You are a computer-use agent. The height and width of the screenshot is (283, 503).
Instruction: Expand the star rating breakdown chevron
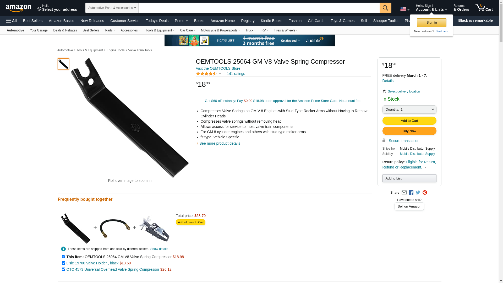pyautogui.click(x=220, y=74)
